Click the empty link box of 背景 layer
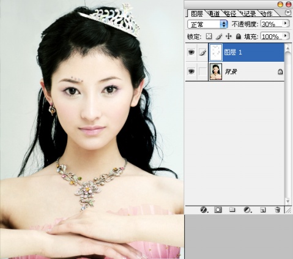Image resolution: width=293 pixels, height=259 pixels. tap(202, 72)
